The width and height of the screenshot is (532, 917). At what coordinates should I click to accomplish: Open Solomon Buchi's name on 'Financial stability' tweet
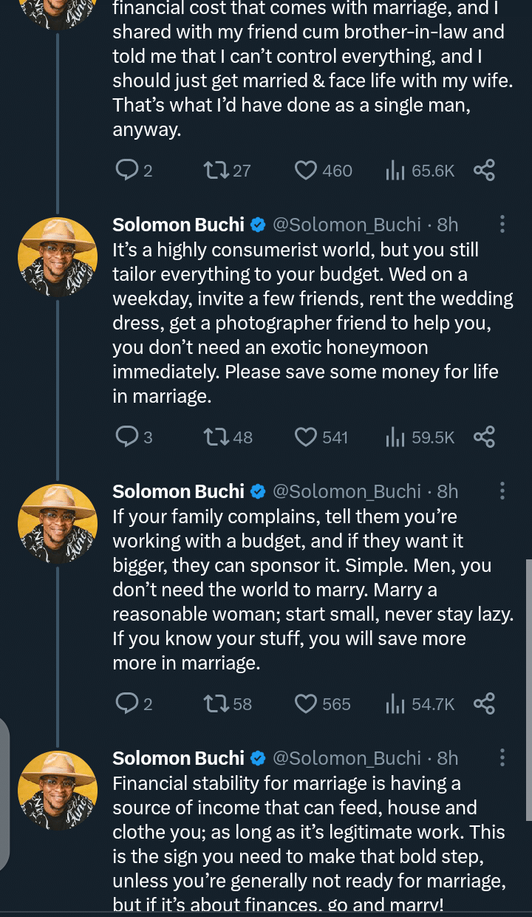point(178,758)
